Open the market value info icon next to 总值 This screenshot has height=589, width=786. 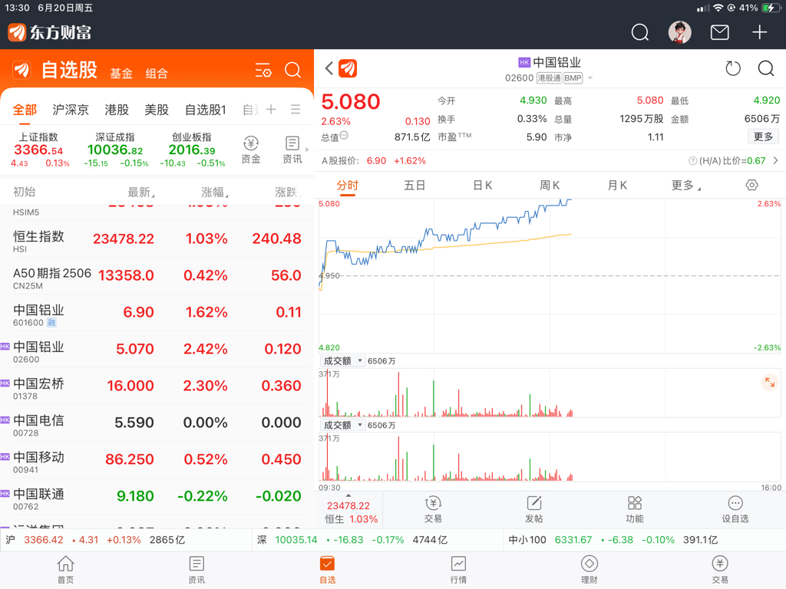(344, 135)
